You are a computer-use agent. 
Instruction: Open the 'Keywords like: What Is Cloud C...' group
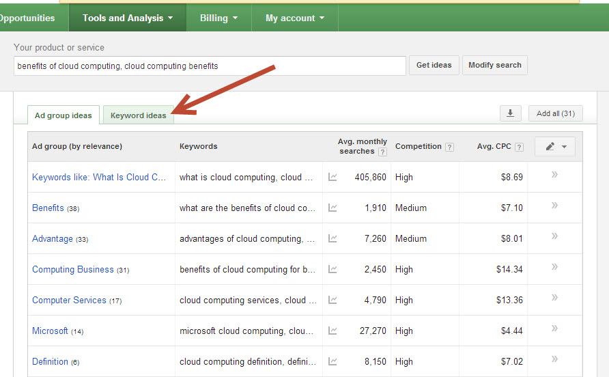coord(99,177)
